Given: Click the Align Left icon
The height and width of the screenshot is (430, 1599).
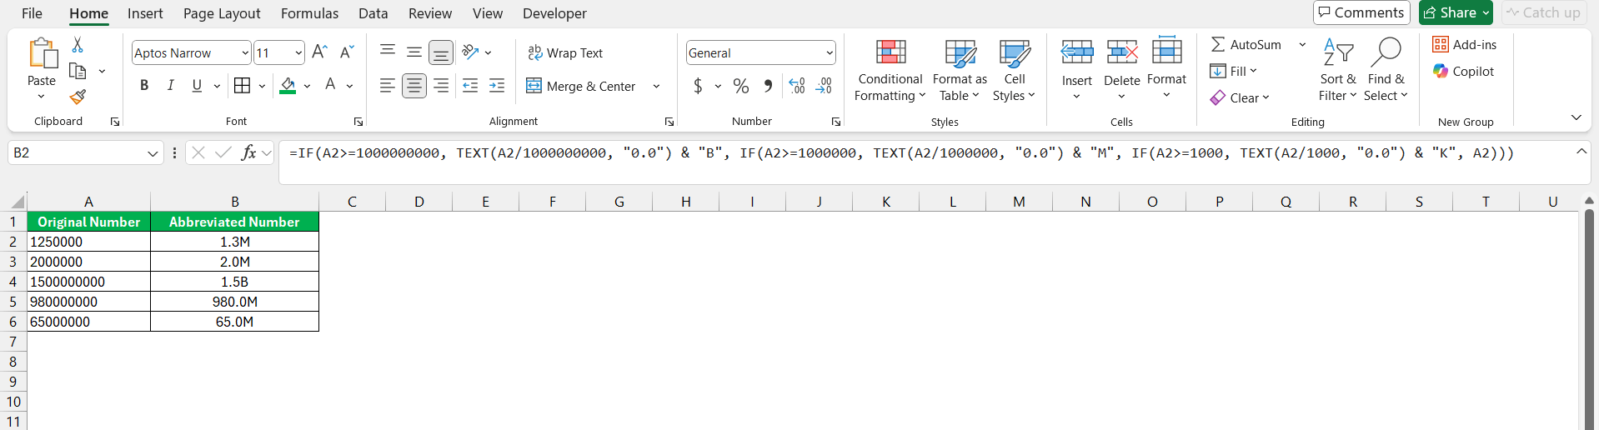Looking at the screenshot, I should [x=388, y=85].
